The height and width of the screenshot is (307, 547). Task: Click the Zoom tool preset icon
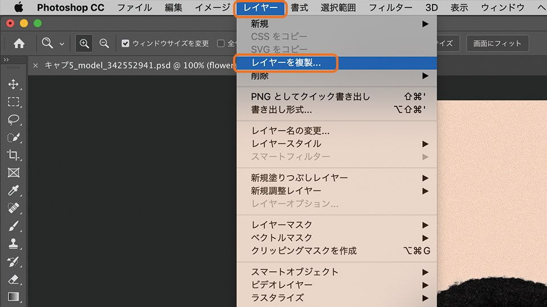tap(47, 43)
